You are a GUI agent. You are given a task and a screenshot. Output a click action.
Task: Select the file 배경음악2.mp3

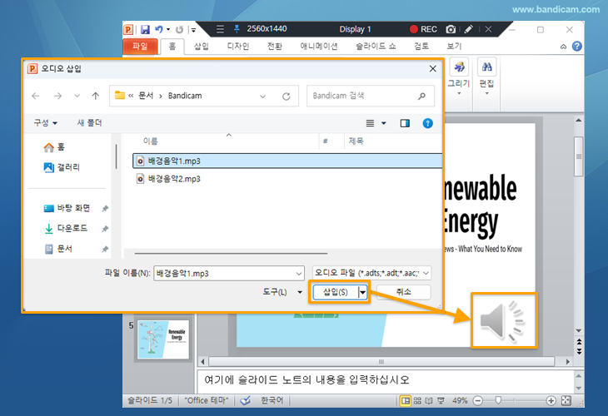click(x=174, y=179)
